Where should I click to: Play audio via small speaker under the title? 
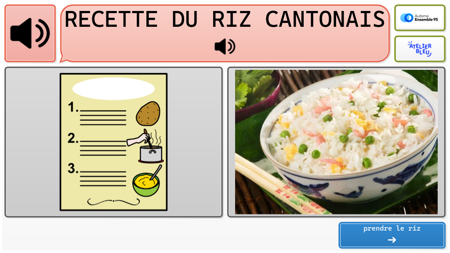[225, 47]
